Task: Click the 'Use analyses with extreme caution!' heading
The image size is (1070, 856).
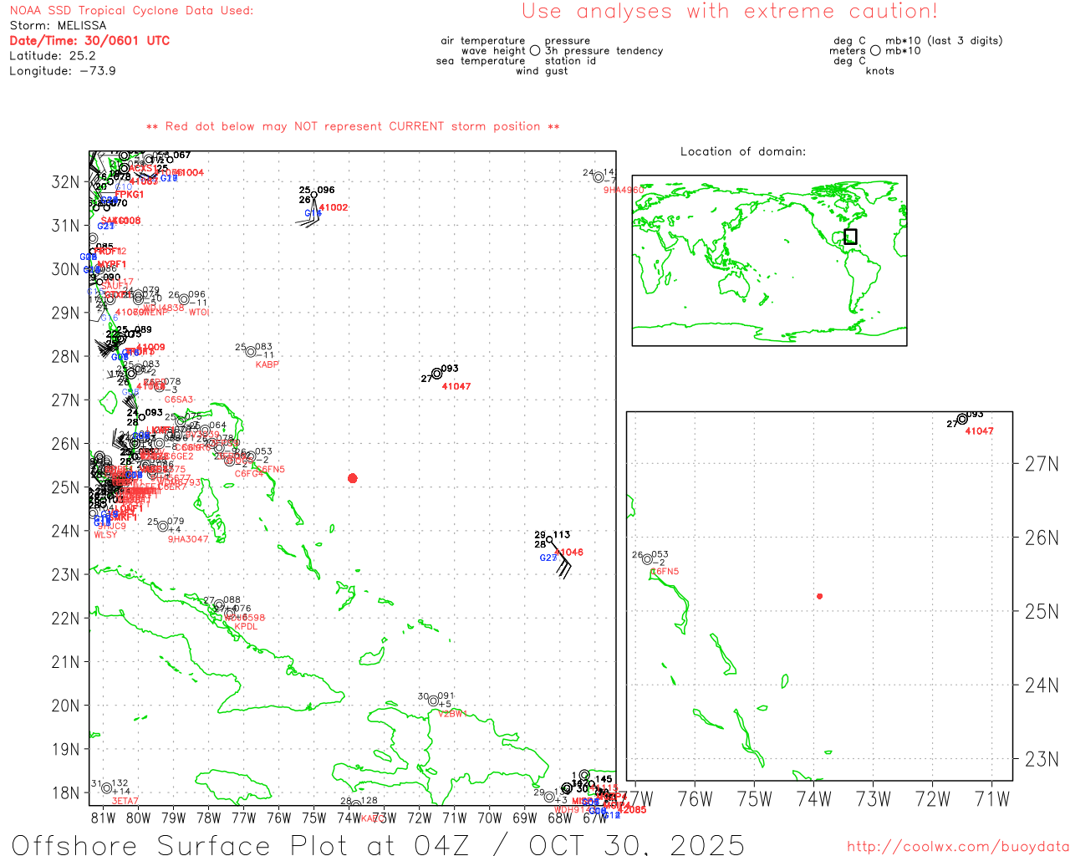Action: point(729,12)
